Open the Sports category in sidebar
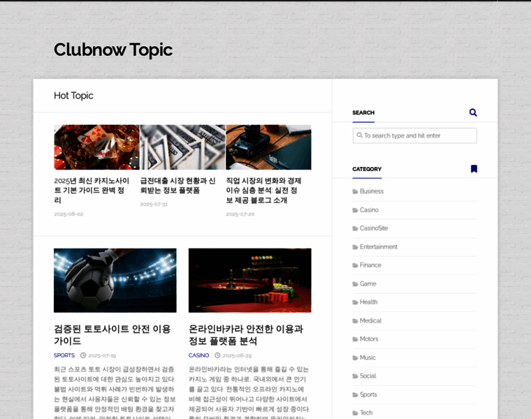531x419 pixels. [368, 395]
